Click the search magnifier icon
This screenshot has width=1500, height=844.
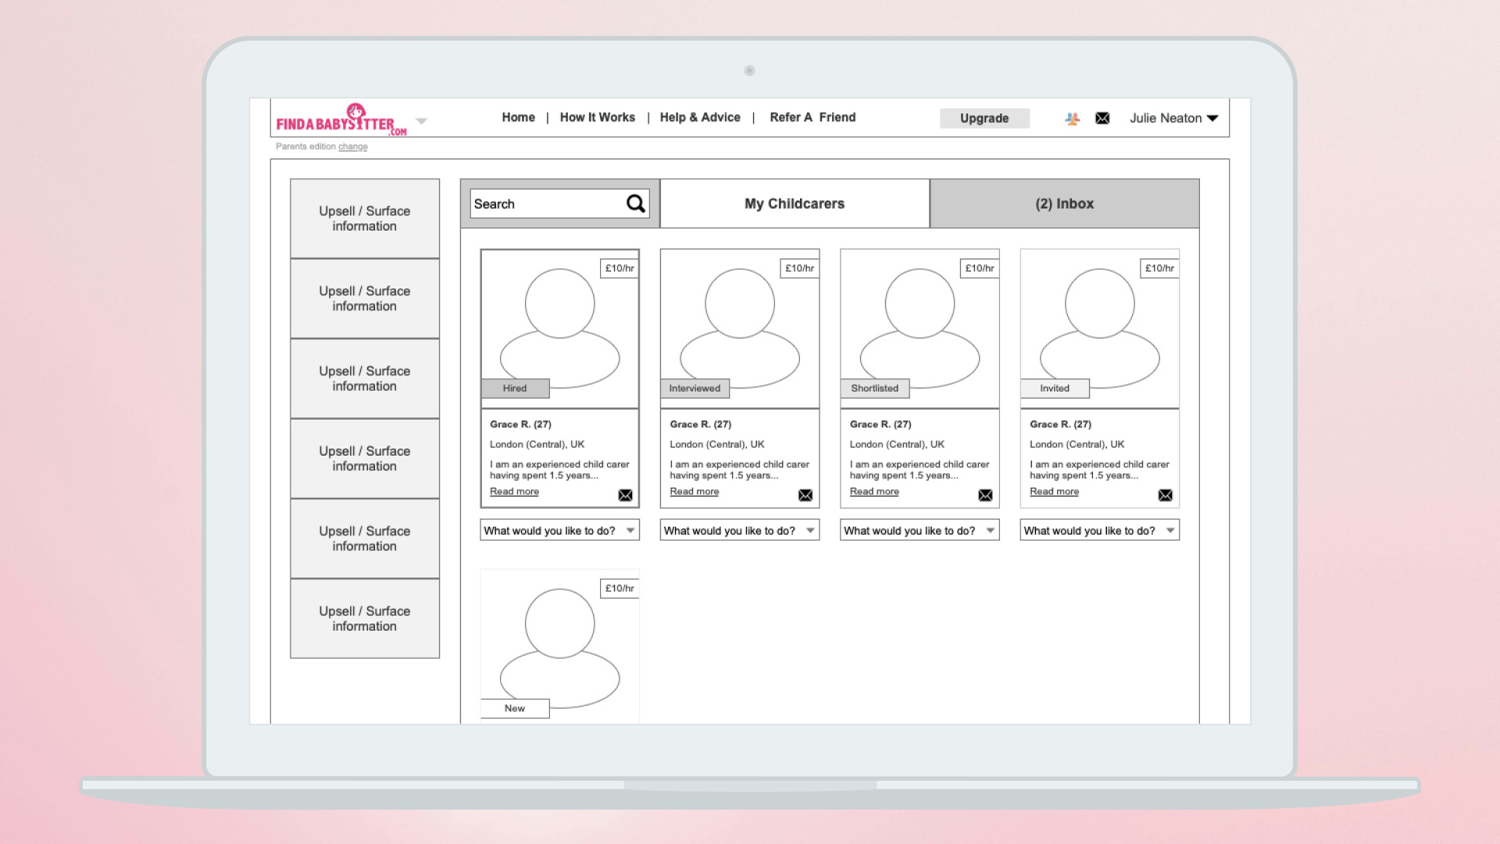coord(635,204)
